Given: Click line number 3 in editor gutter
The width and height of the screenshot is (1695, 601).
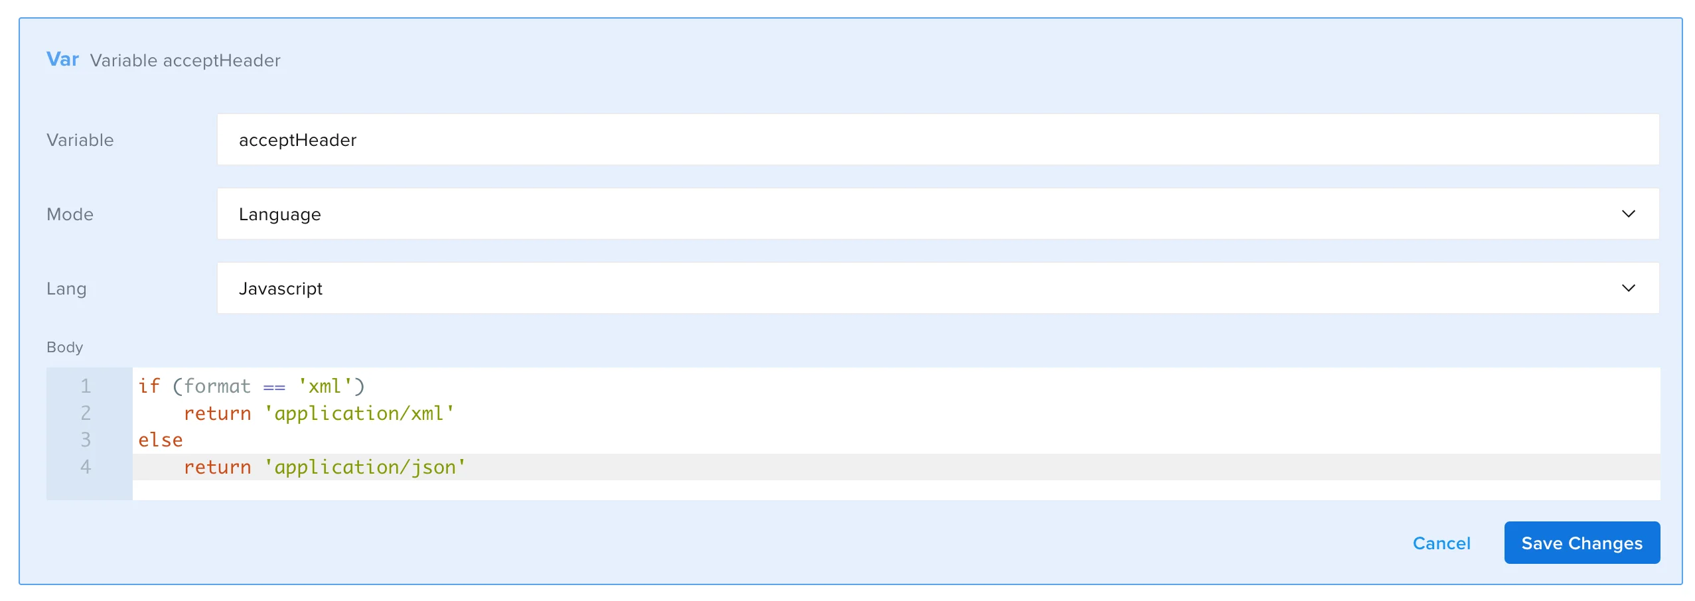Looking at the screenshot, I should [86, 440].
